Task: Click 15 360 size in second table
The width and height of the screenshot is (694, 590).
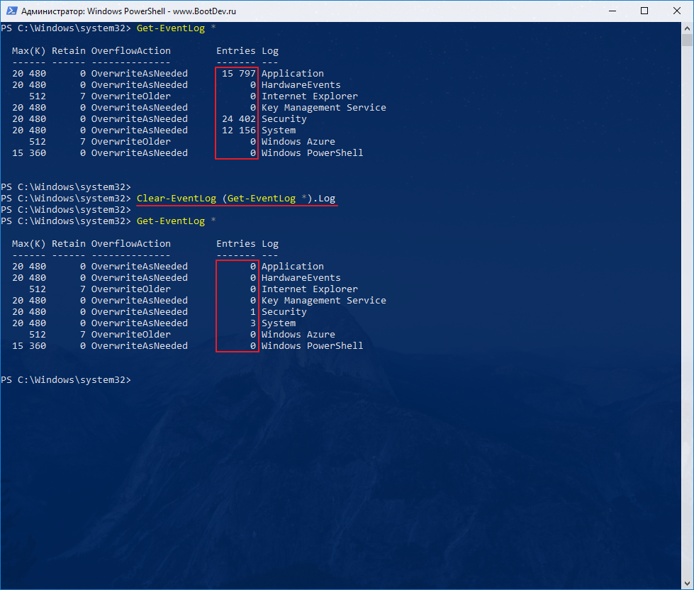Action: click(29, 346)
